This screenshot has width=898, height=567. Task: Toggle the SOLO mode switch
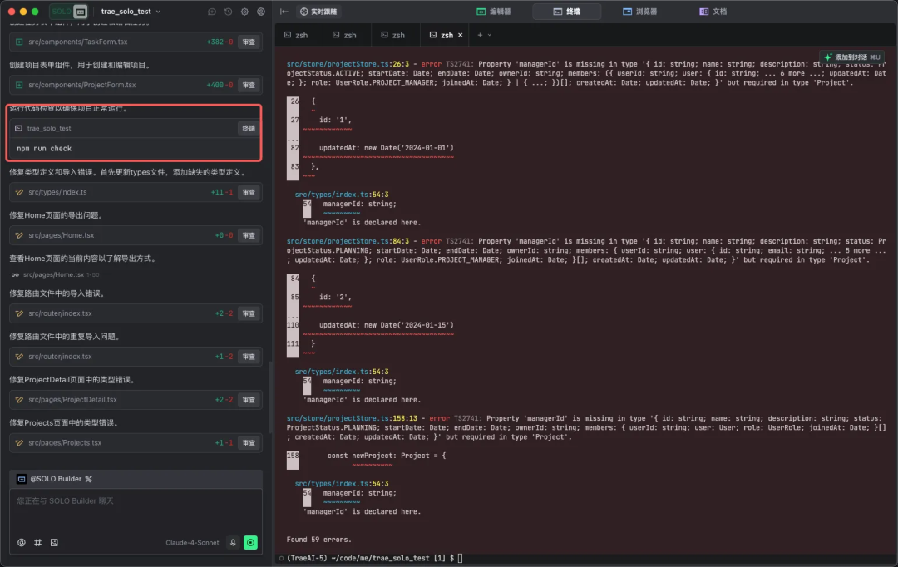coord(68,12)
